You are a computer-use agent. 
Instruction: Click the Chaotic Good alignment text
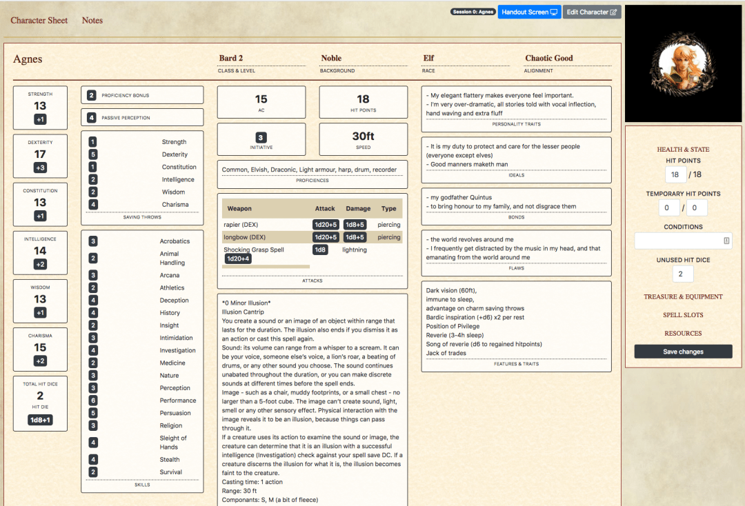point(549,58)
